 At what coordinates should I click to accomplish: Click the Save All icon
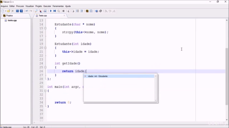21,11
